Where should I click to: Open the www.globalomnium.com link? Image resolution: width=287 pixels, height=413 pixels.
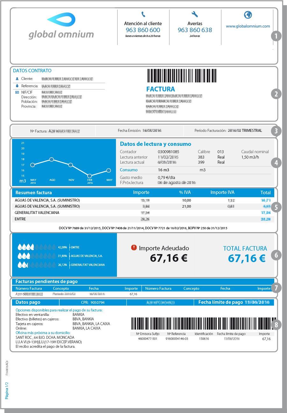click(248, 26)
